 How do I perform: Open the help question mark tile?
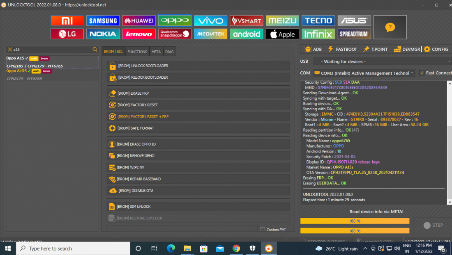[390, 27]
